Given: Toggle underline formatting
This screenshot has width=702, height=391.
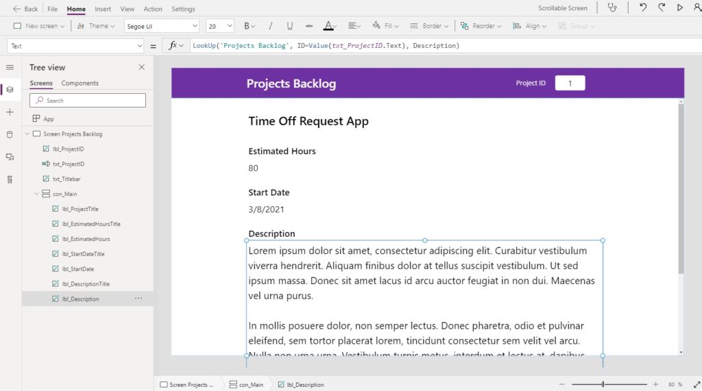Looking at the screenshot, I should coord(290,26).
